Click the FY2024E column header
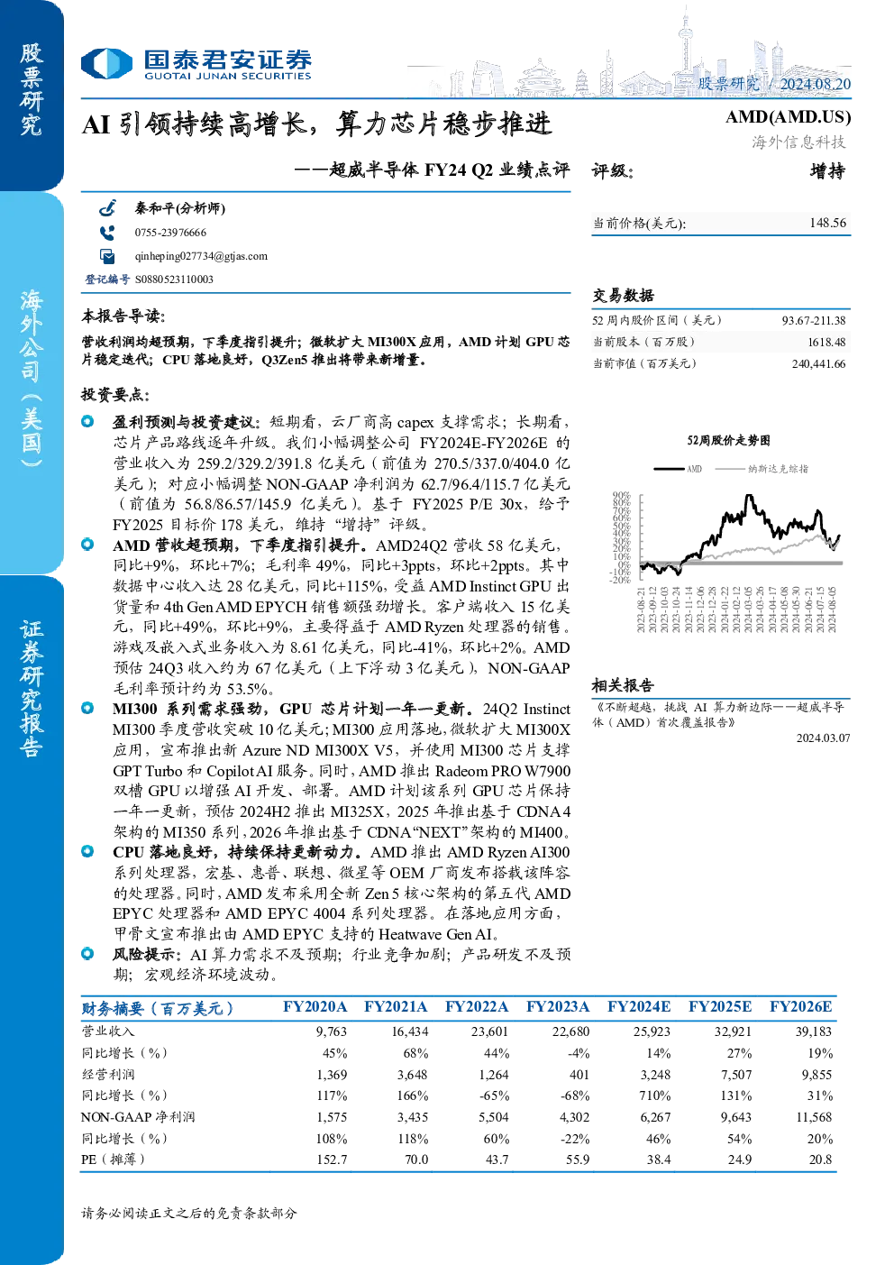The image size is (894, 1265). (x=639, y=1007)
